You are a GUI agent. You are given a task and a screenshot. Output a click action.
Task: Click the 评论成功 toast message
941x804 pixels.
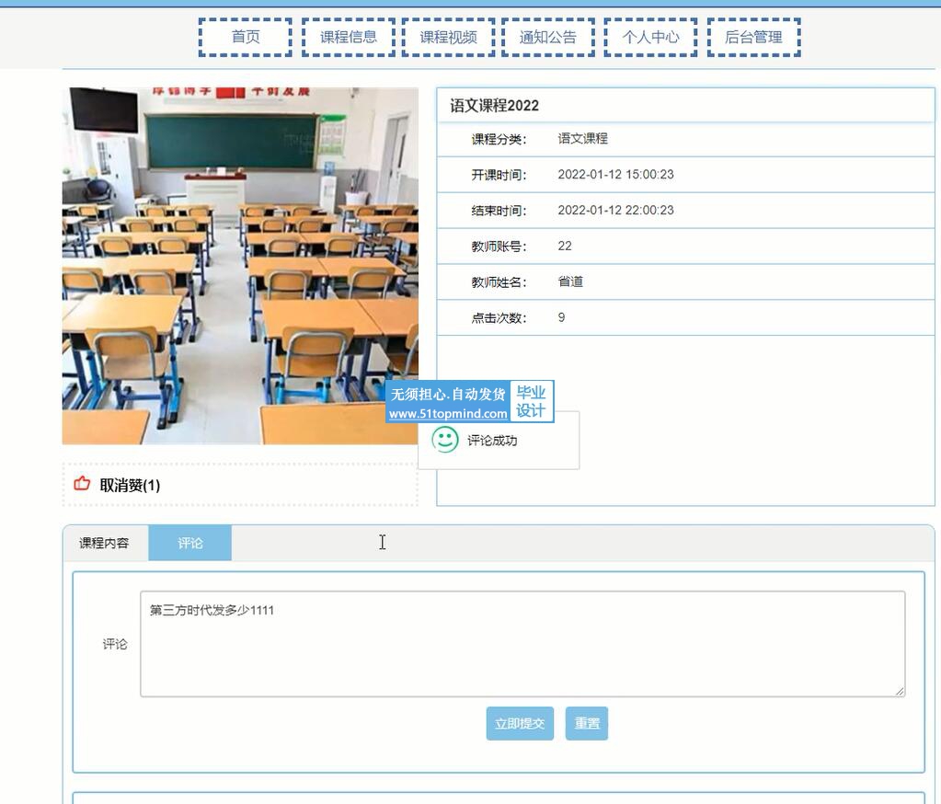(492, 441)
